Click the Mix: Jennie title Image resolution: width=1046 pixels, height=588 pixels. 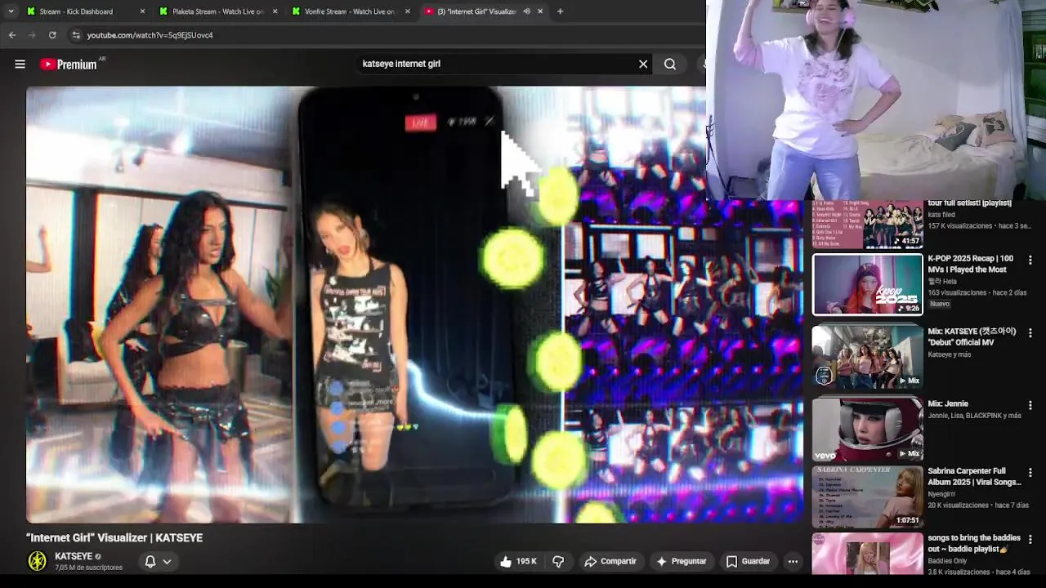point(948,403)
